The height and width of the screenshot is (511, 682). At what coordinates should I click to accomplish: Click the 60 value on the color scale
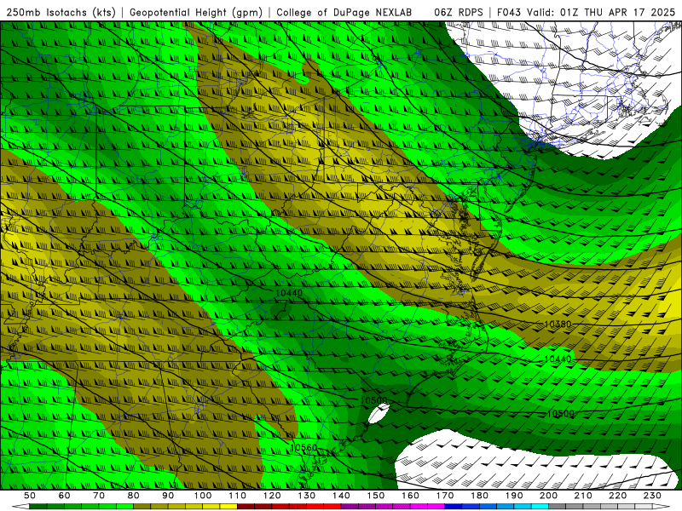[64, 496]
